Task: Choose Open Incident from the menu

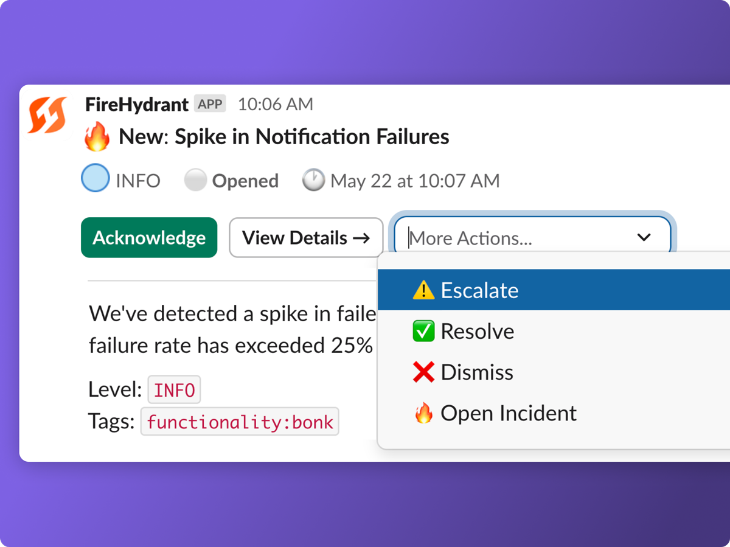Action: [x=554, y=413]
